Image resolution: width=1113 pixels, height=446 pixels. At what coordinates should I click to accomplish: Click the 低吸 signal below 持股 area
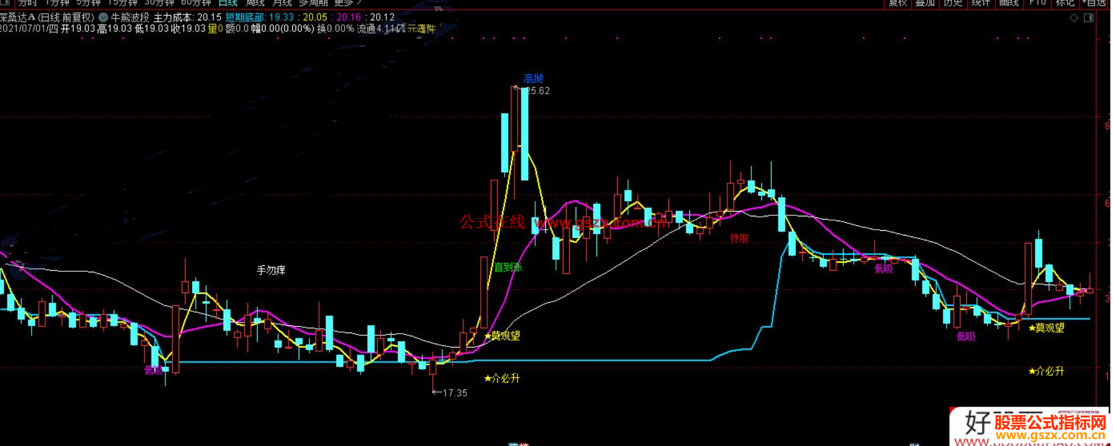pyautogui.click(x=884, y=269)
